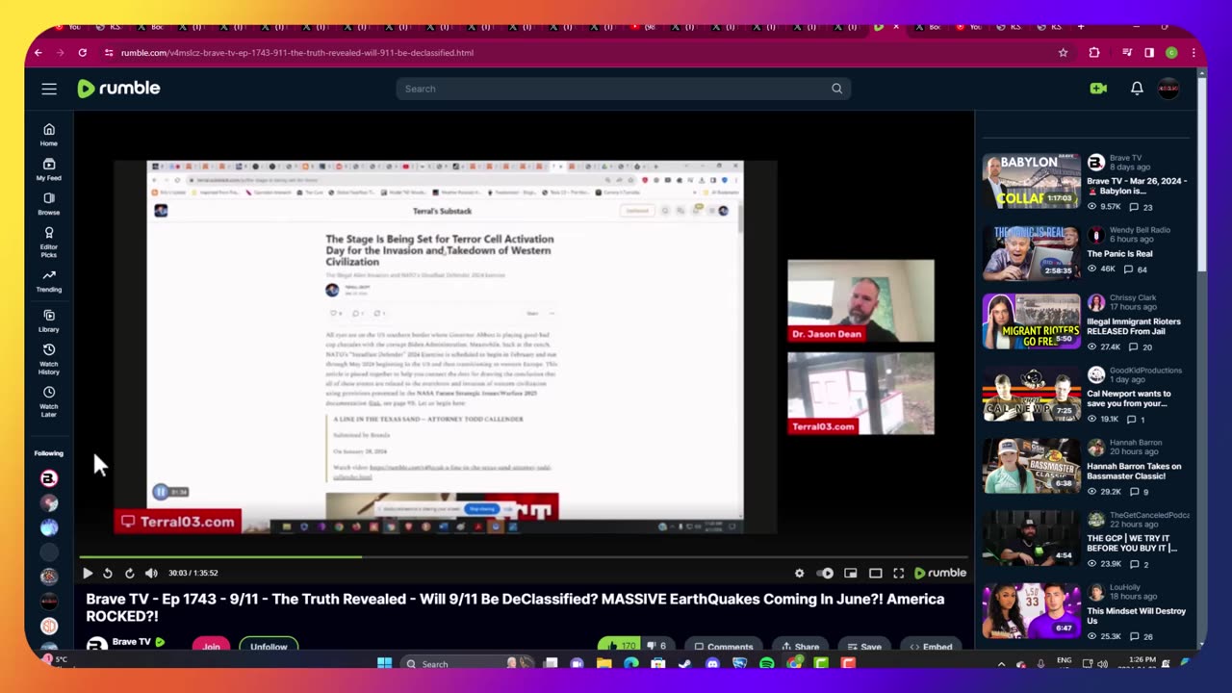Open Home in the left sidebar
The height and width of the screenshot is (693, 1232).
pos(48,135)
